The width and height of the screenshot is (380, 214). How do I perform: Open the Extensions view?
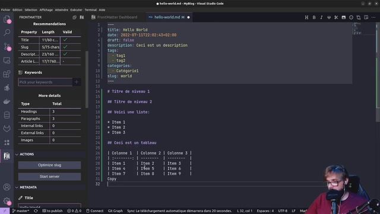pyautogui.click(x=7, y=74)
